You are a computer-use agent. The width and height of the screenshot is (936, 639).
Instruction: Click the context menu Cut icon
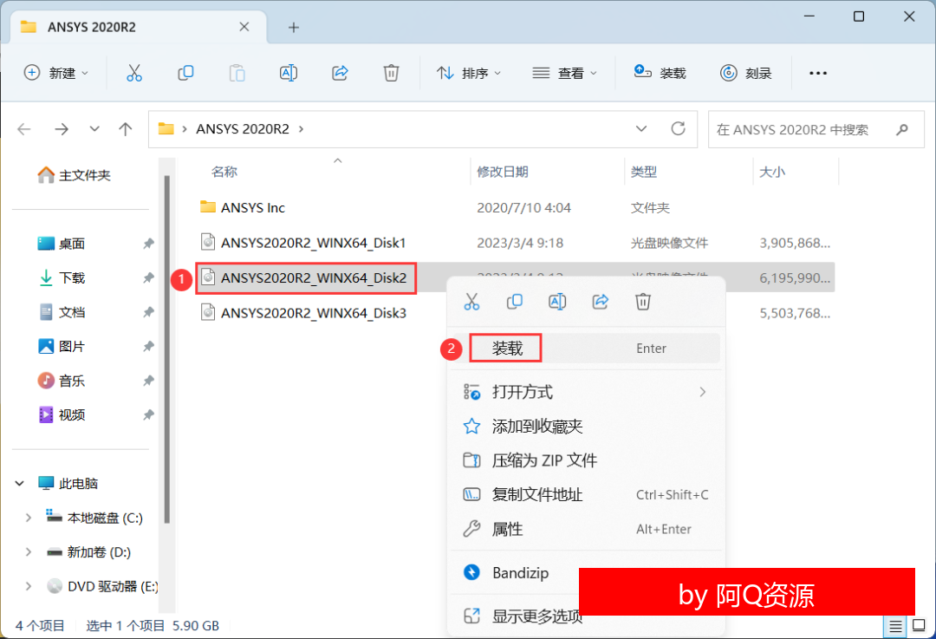tap(471, 302)
